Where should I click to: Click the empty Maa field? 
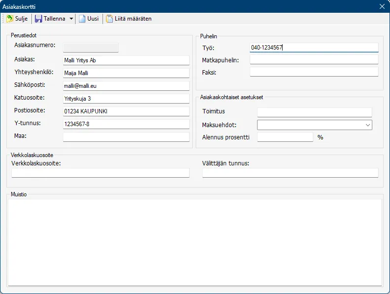(x=126, y=137)
